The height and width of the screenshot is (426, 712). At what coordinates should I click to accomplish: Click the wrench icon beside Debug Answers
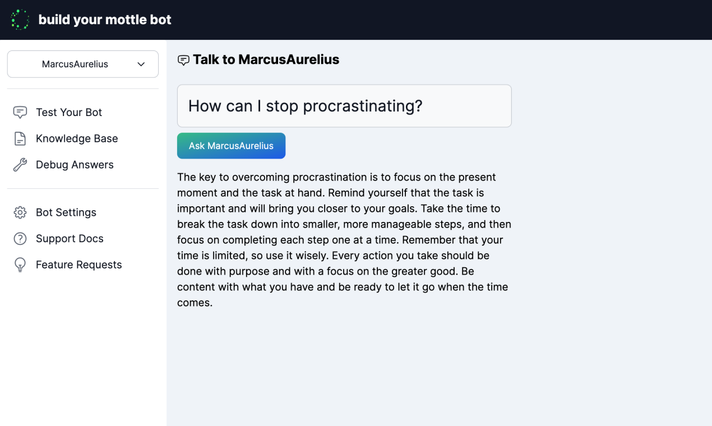(x=20, y=165)
